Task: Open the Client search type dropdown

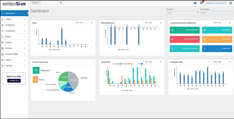Action: click(x=35, y=3)
